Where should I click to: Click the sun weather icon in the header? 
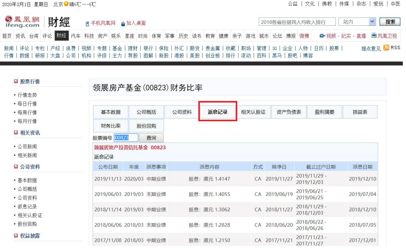point(66,4)
